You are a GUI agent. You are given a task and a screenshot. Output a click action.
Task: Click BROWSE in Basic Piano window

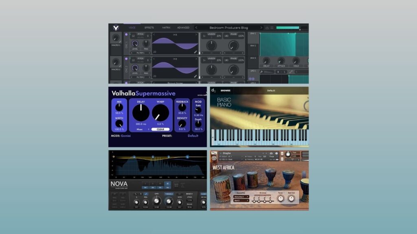226,91
